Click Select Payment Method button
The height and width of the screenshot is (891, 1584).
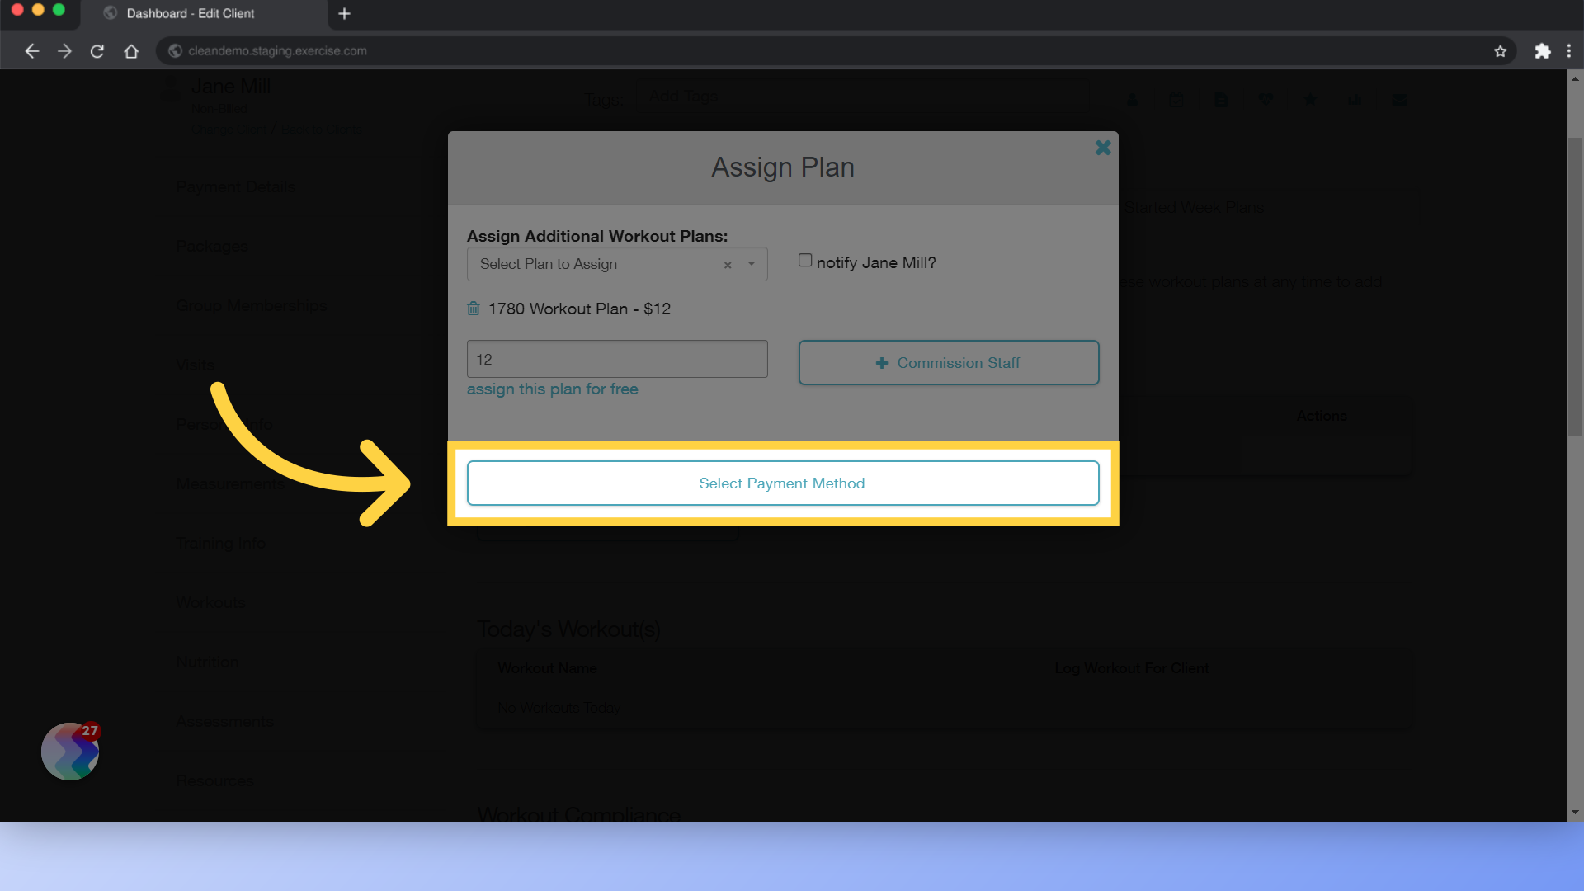[x=782, y=482]
